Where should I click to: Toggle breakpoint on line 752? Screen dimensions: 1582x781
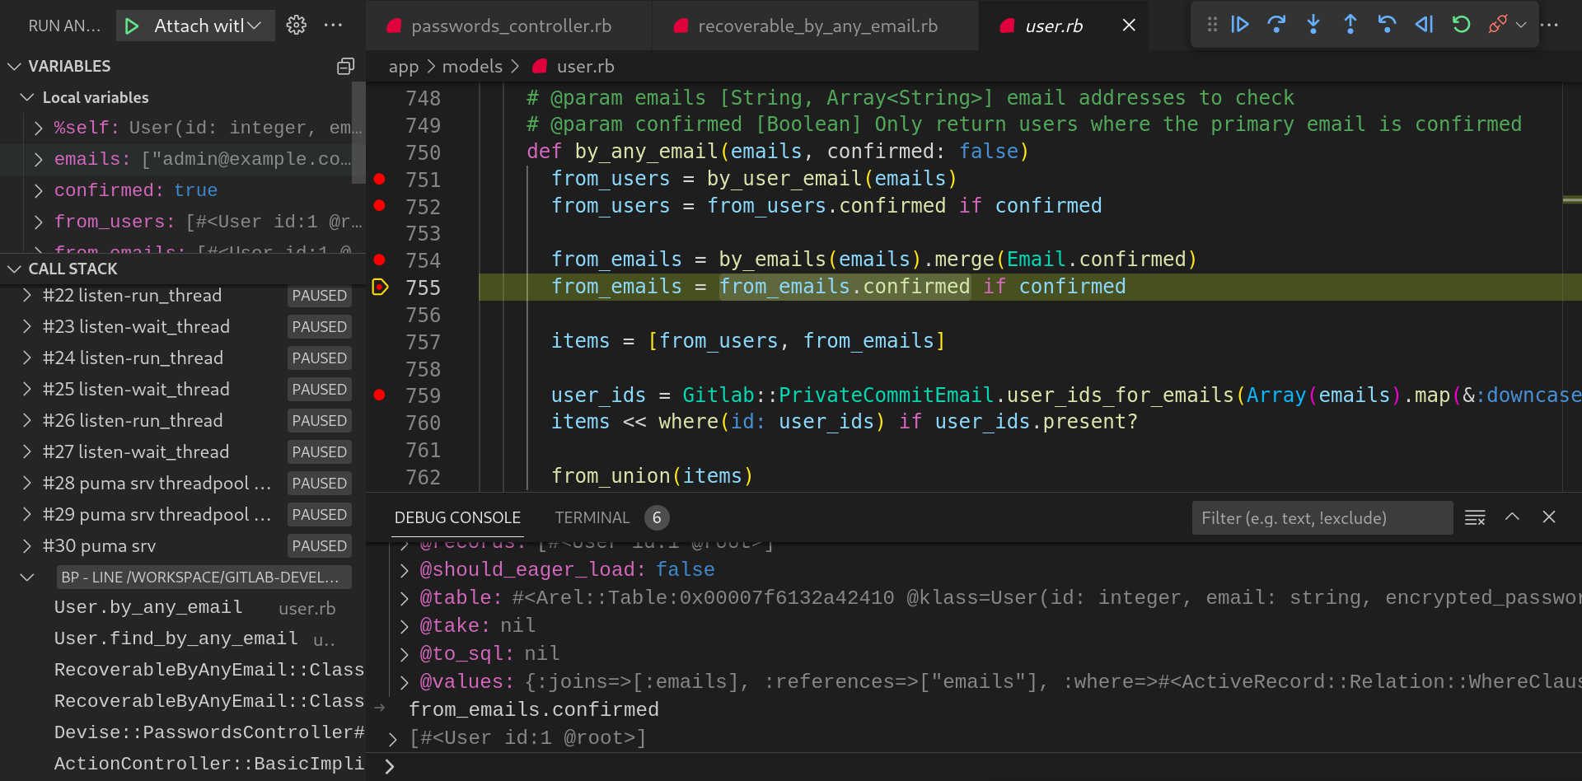[x=379, y=205]
